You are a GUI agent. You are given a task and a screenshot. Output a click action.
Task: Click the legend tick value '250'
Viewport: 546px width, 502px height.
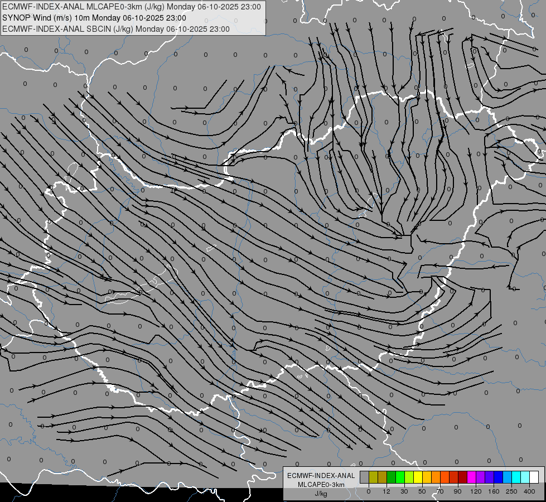[511, 491]
